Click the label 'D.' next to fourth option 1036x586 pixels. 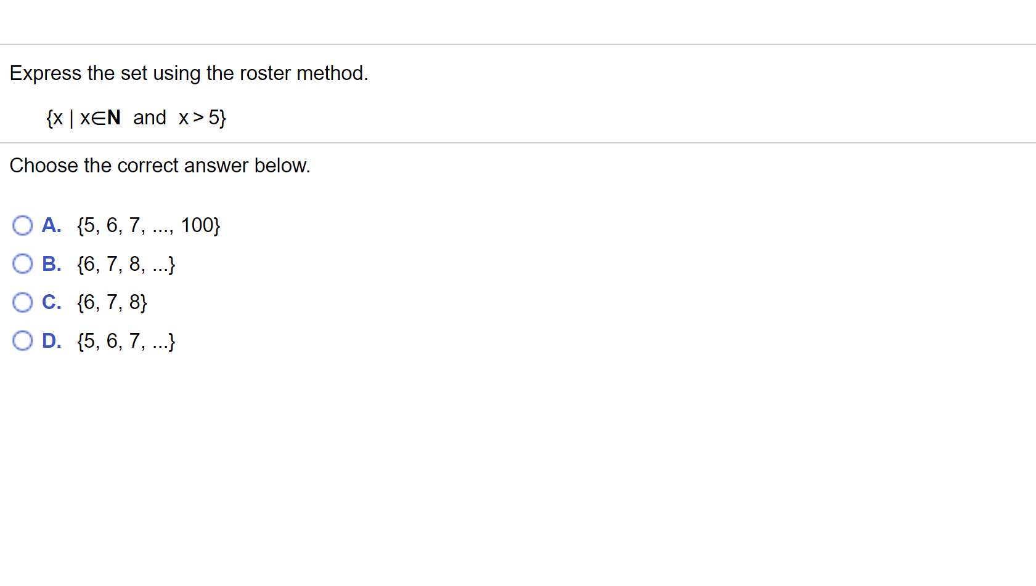51,340
